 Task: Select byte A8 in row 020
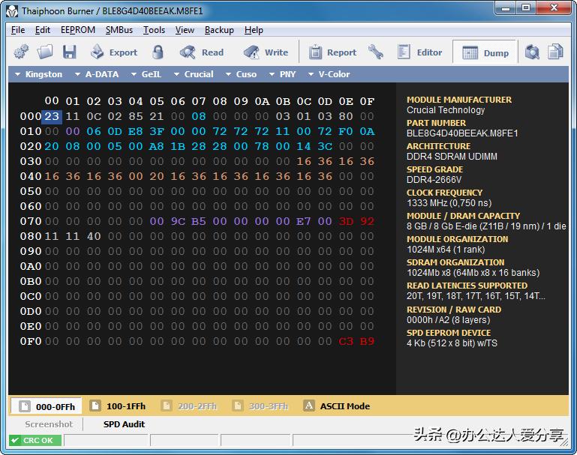tap(157, 146)
